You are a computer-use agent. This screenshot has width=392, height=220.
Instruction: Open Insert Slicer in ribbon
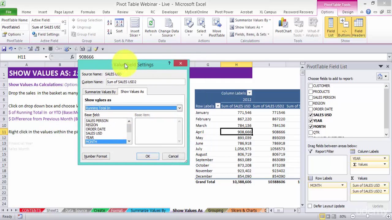[x=135, y=28]
